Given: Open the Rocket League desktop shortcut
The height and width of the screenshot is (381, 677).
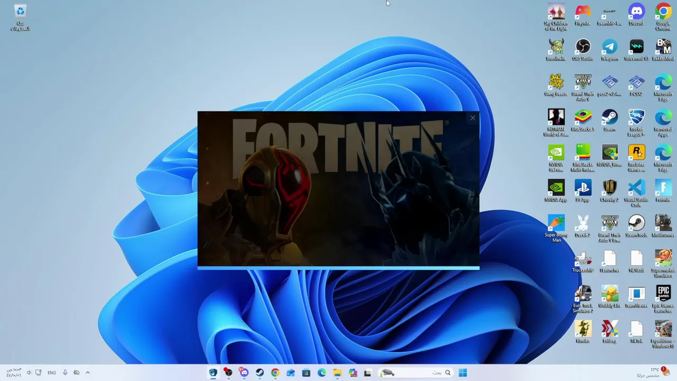Looking at the screenshot, I should 636,123.
